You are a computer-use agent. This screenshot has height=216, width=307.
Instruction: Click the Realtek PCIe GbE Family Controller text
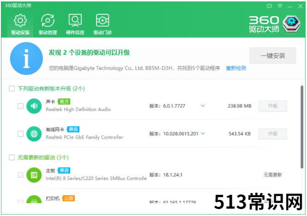(84, 137)
